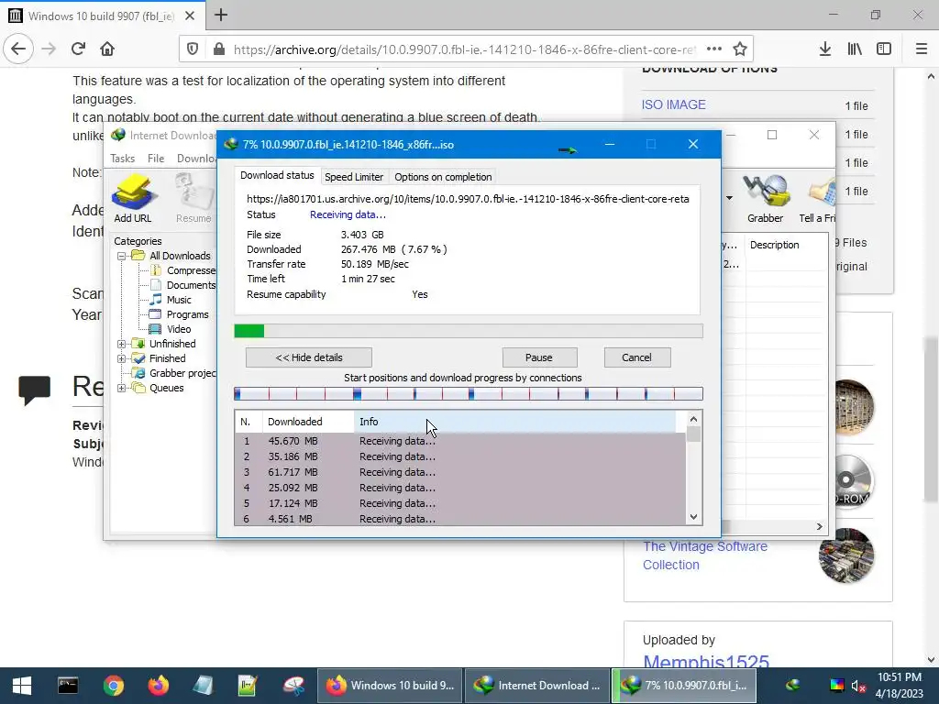This screenshot has height=704, width=939.
Task: Switch to Options on completion tab
Action: (x=443, y=177)
